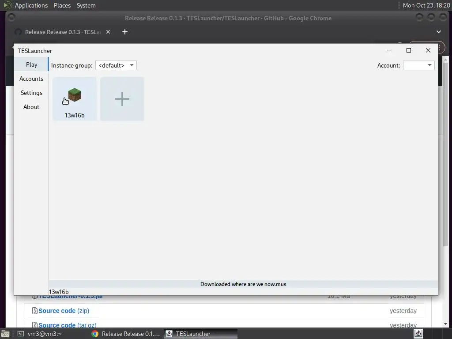Expand the Instance group dropdown
The image size is (452, 339).
coord(116,65)
